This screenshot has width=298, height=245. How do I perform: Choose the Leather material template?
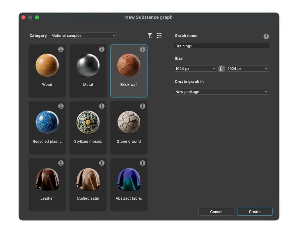(x=47, y=184)
